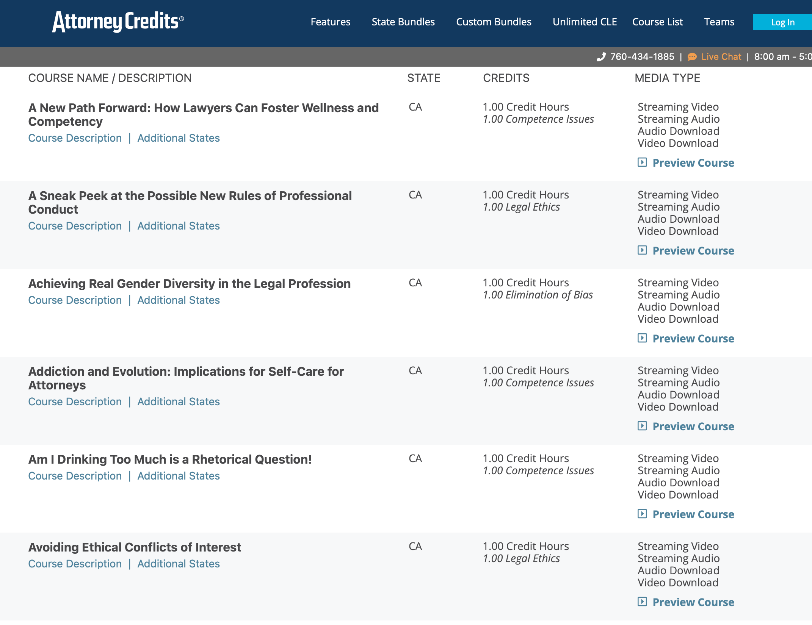View Additional States for Addiction and Evolution
The image size is (812, 625).
(x=179, y=402)
